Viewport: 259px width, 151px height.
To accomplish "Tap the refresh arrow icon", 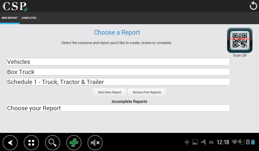I will [253, 6].
